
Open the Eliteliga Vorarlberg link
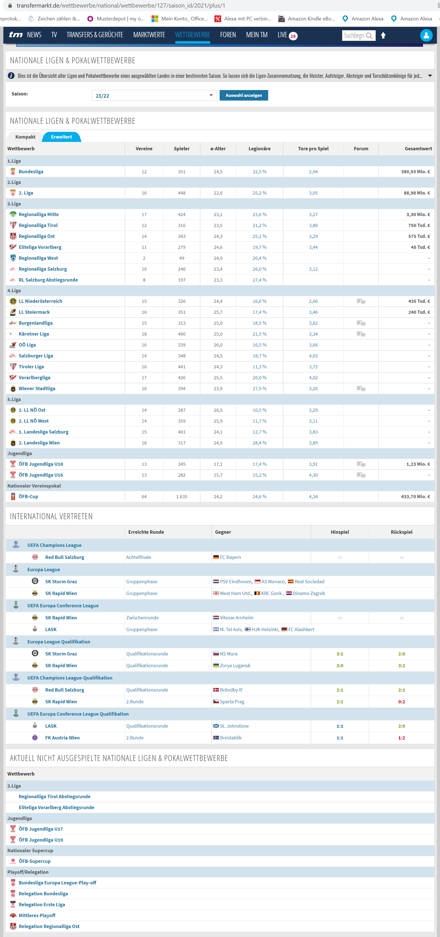[x=40, y=247]
